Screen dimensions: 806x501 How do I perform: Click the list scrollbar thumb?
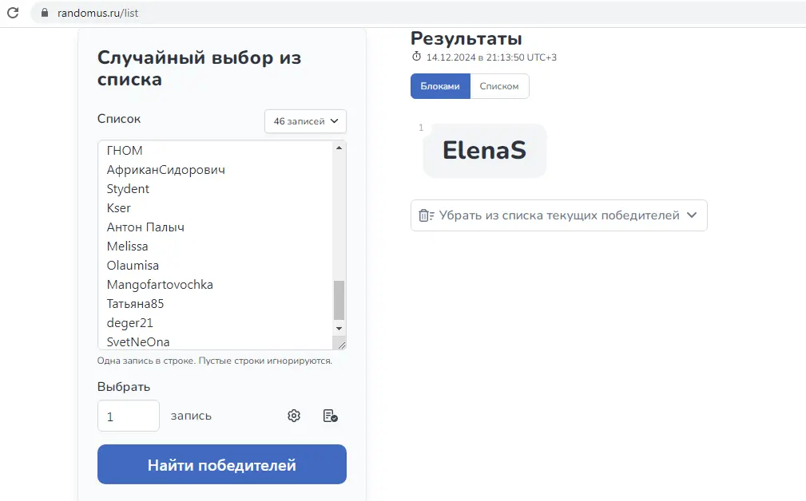point(339,300)
